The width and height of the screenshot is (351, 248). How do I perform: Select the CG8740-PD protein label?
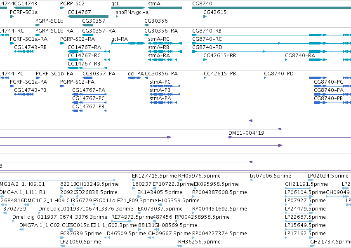pyautogui.click(x=279, y=74)
